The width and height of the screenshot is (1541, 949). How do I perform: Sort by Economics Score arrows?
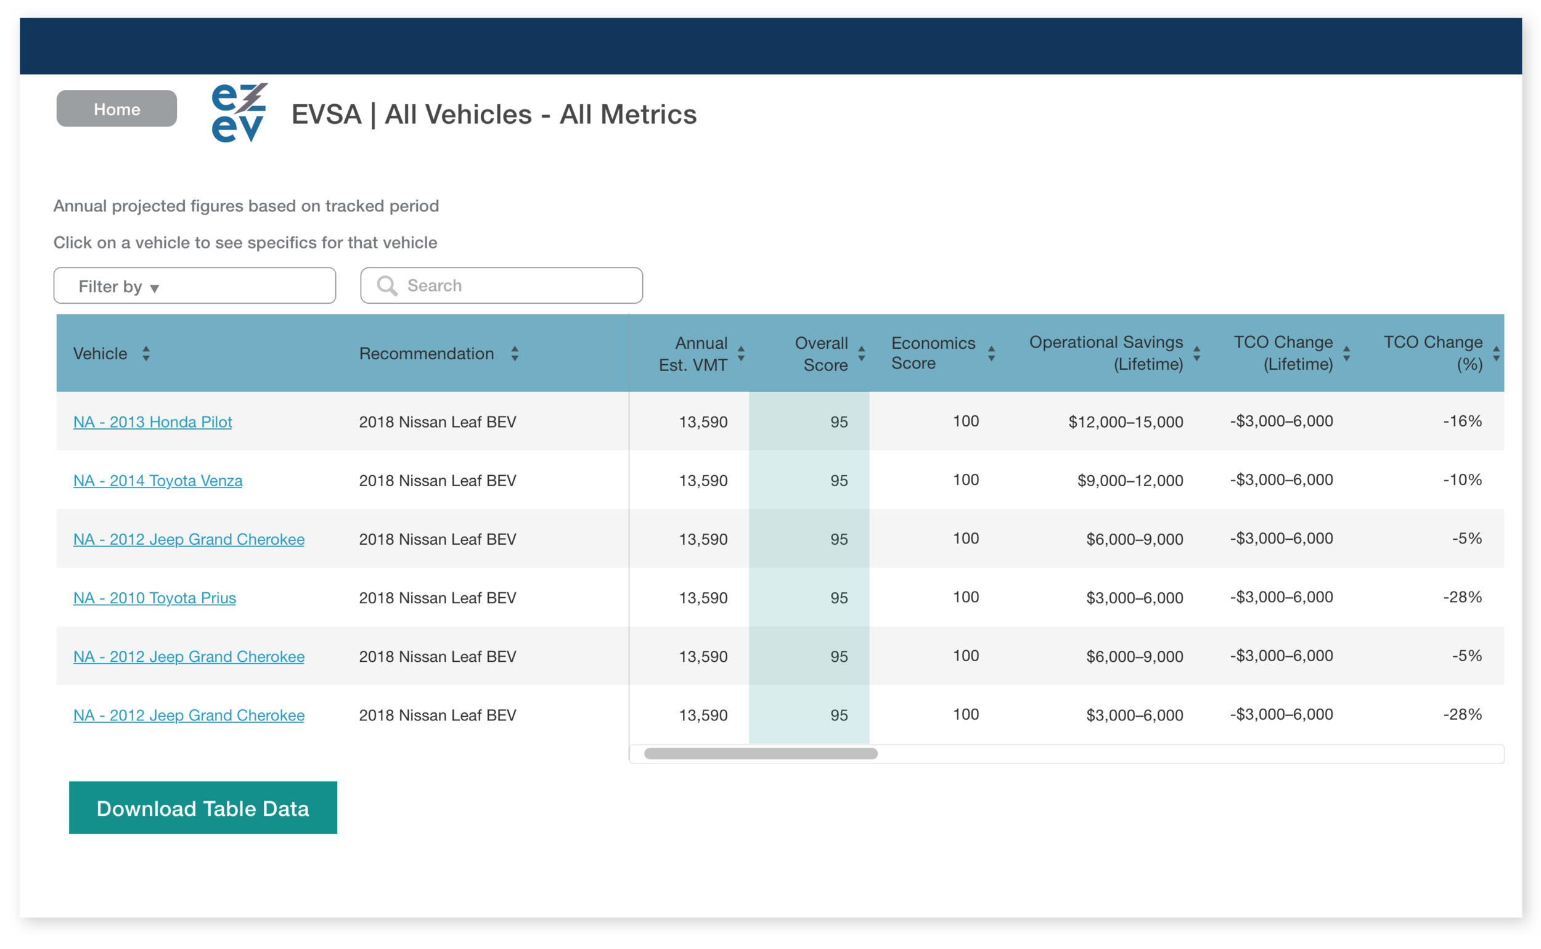click(x=991, y=353)
